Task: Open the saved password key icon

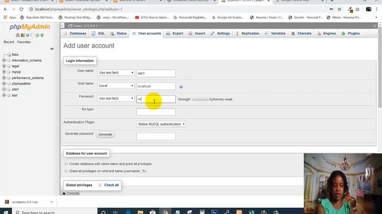Action: click(331, 10)
